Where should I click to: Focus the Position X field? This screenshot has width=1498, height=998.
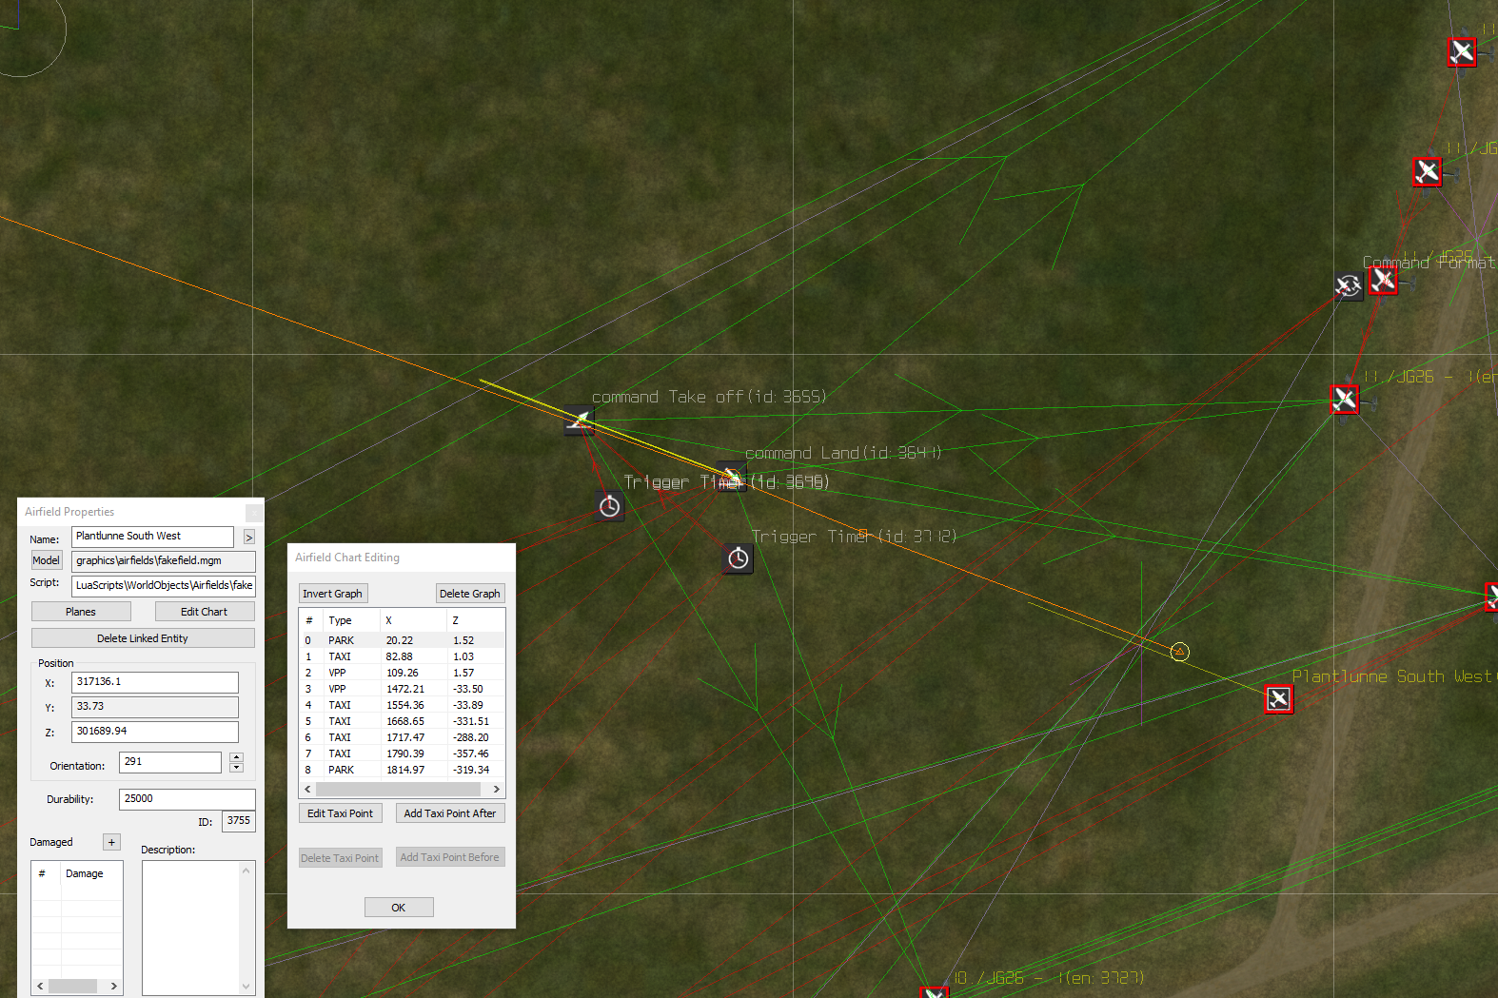tap(155, 682)
